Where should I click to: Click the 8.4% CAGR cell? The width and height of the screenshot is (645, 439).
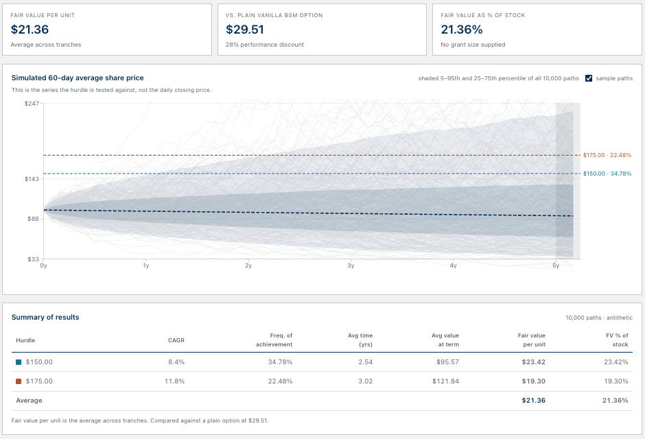tap(176, 362)
